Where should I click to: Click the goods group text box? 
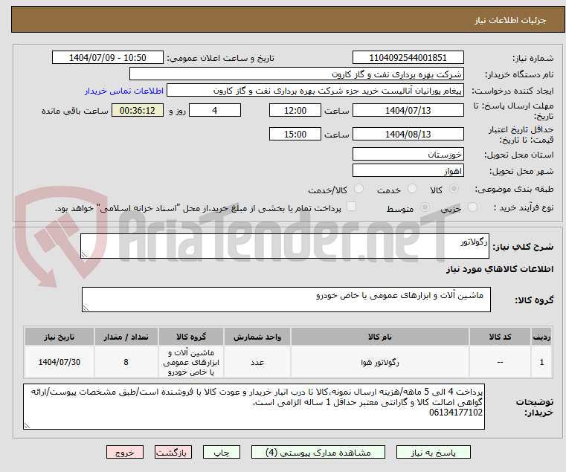pos(286,300)
